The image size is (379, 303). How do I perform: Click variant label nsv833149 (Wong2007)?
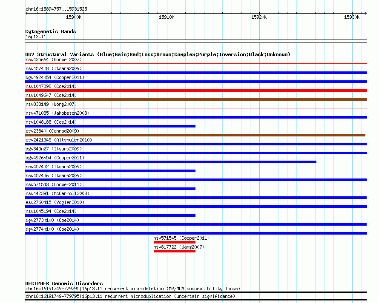point(51,104)
